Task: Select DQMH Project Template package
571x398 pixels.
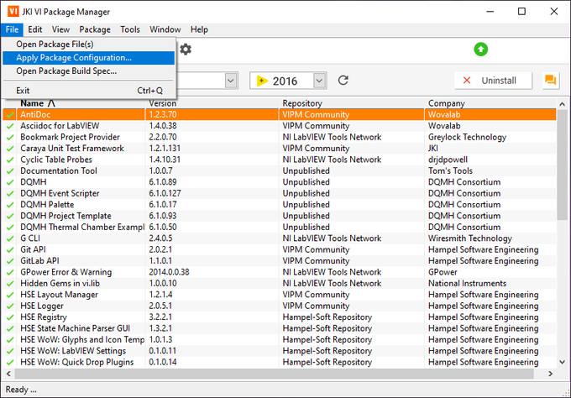Action: (280, 216)
